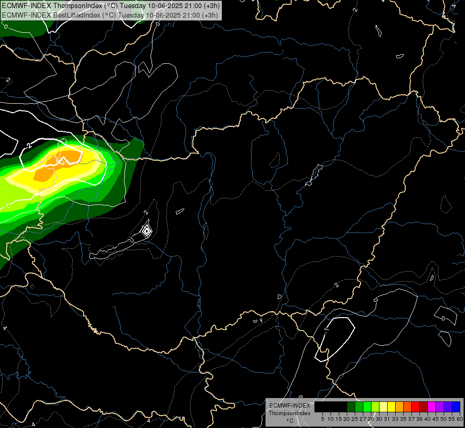
Task: Click the orange 33–35 legend swatch
Action: [399, 407]
